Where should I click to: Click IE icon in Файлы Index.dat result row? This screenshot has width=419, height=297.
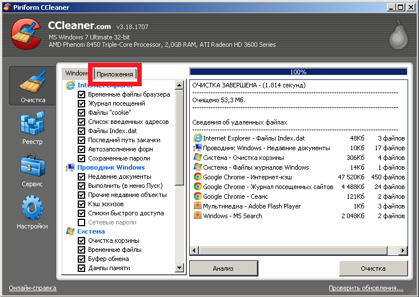(x=197, y=138)
